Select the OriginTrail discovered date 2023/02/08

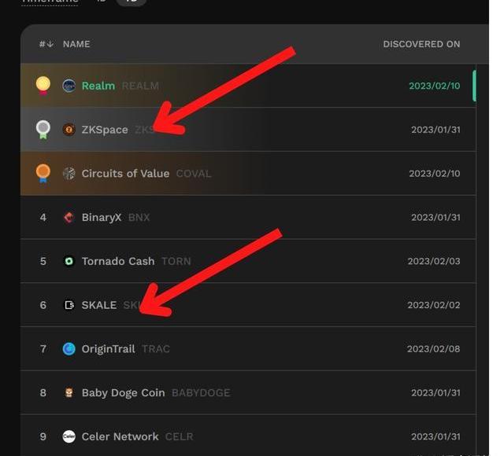pyautogui.click(x=433, y=349)
